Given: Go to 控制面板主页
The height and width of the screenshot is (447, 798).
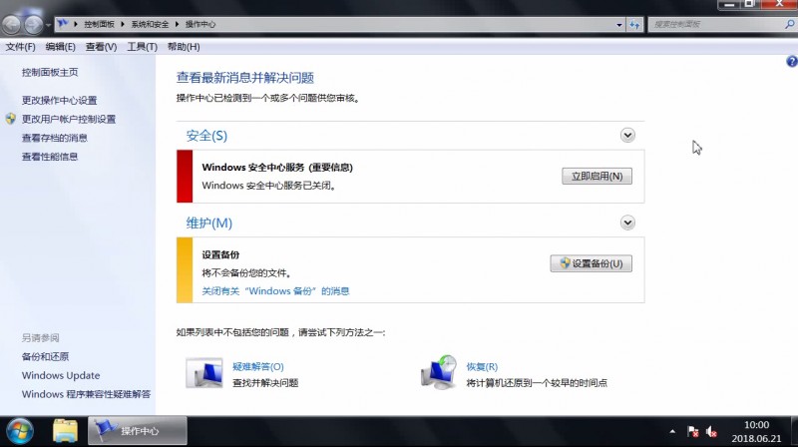Looking at the screenshot, I should (50, 72).
